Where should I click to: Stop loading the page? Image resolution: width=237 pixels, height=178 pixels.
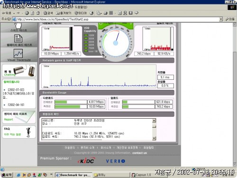point(27,13)
